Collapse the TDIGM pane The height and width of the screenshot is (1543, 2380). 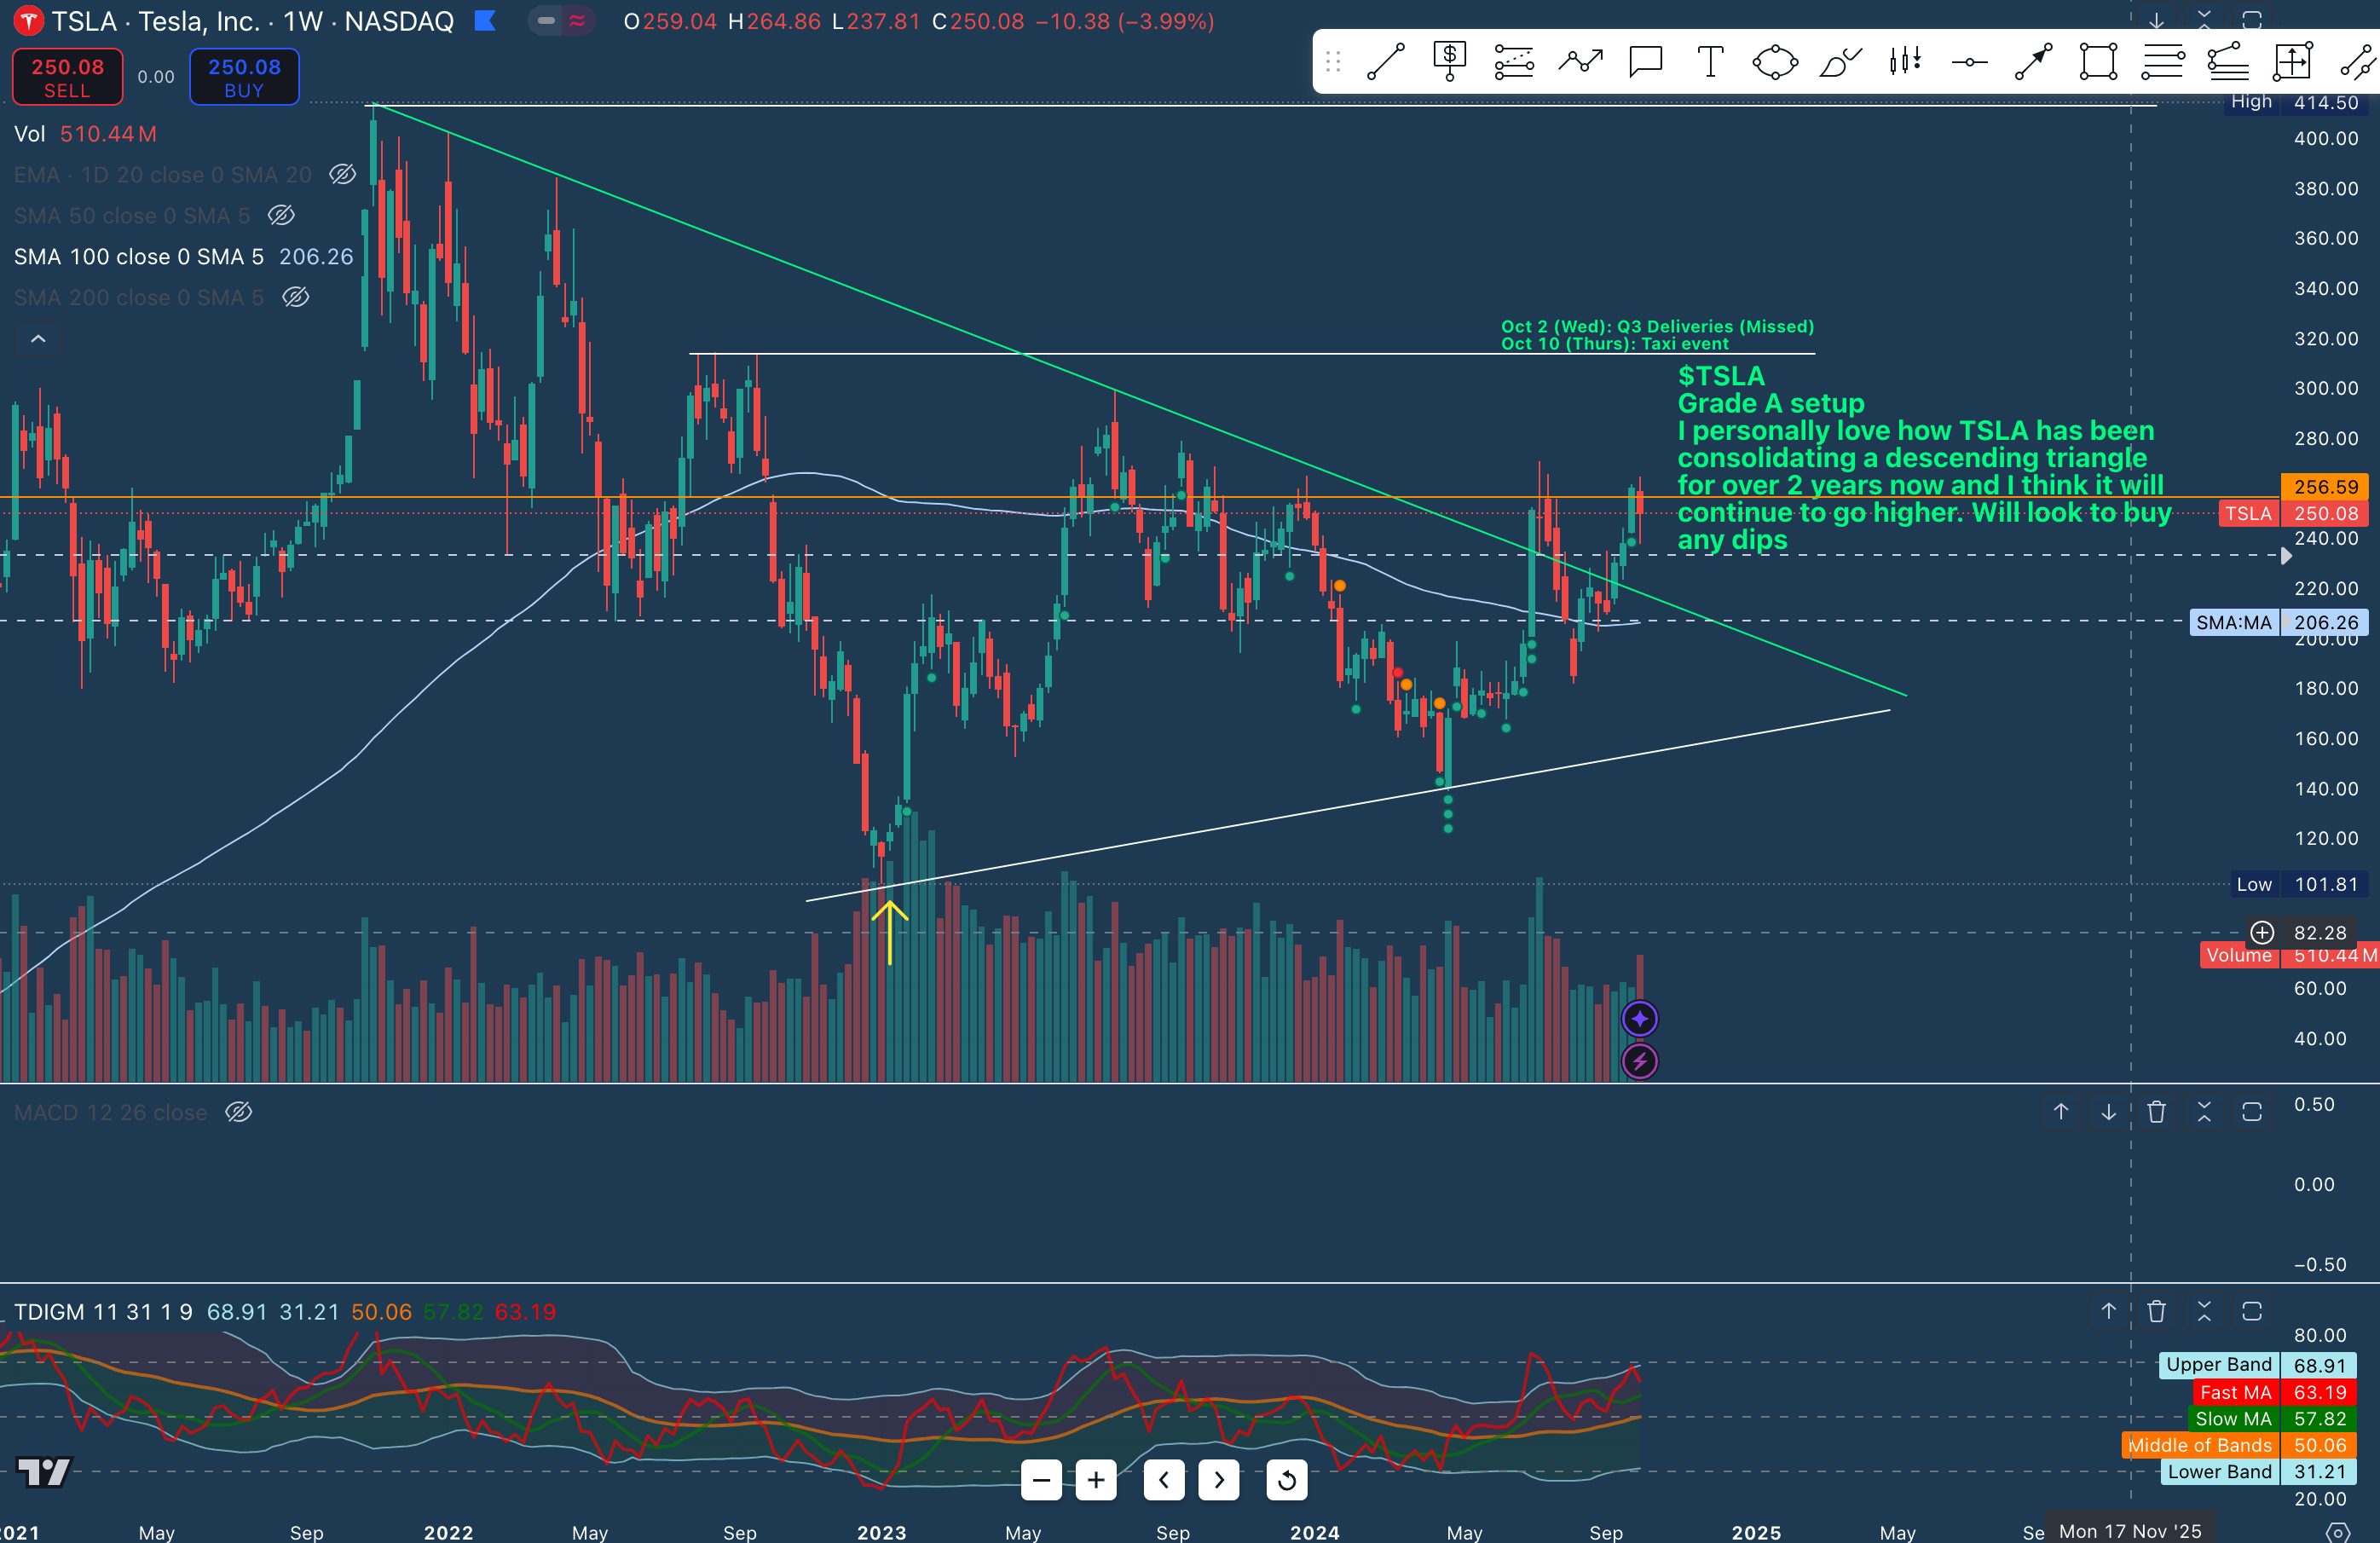[x=2204, y=1311]
